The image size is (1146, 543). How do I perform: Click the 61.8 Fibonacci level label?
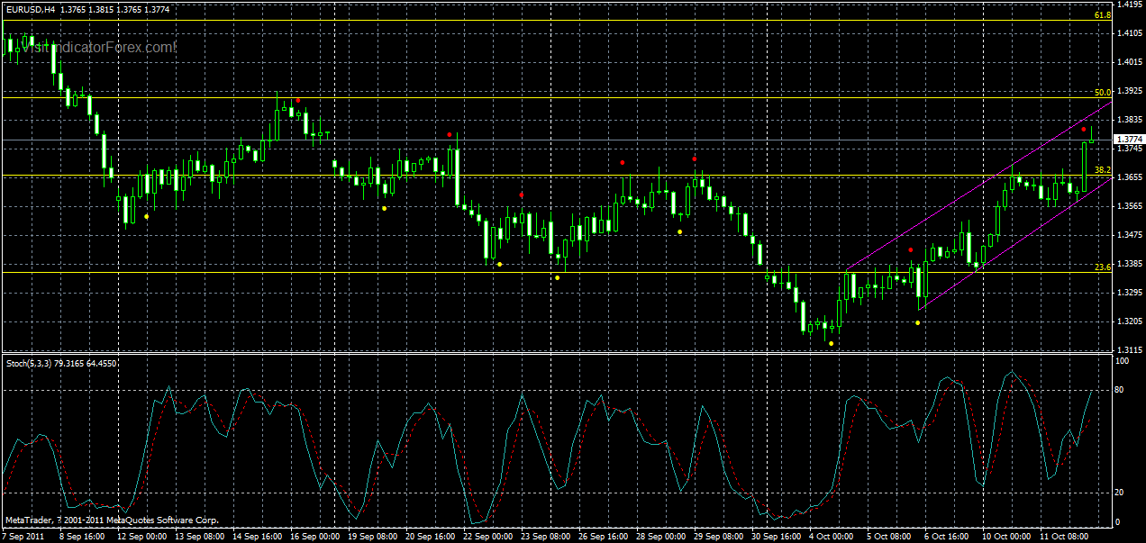pyautogui.click(x=1101, y=15)
